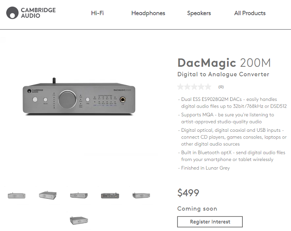
Task: Select the second angled-view product thumbnail
Action: (x=48, y=195)
